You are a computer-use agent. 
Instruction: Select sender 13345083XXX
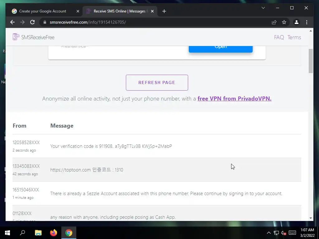26,166
